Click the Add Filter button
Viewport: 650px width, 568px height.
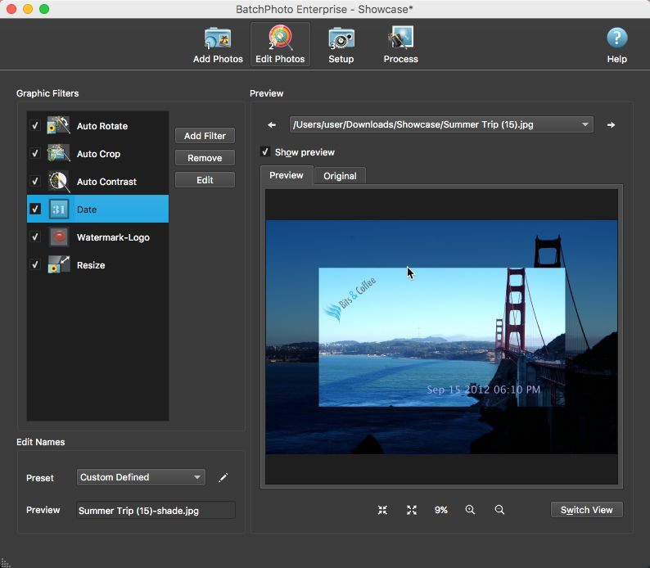[x=205, y=136]
